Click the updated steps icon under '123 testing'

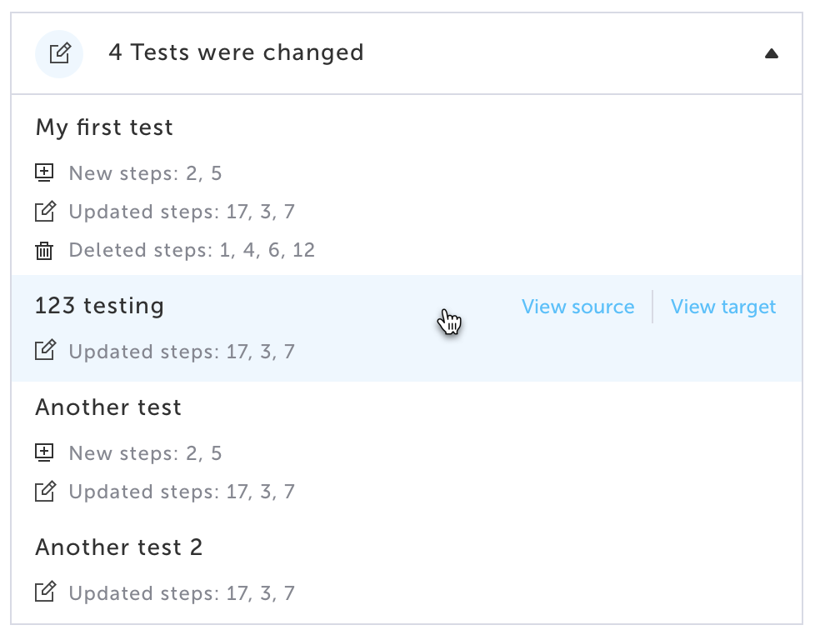point(45,351)
